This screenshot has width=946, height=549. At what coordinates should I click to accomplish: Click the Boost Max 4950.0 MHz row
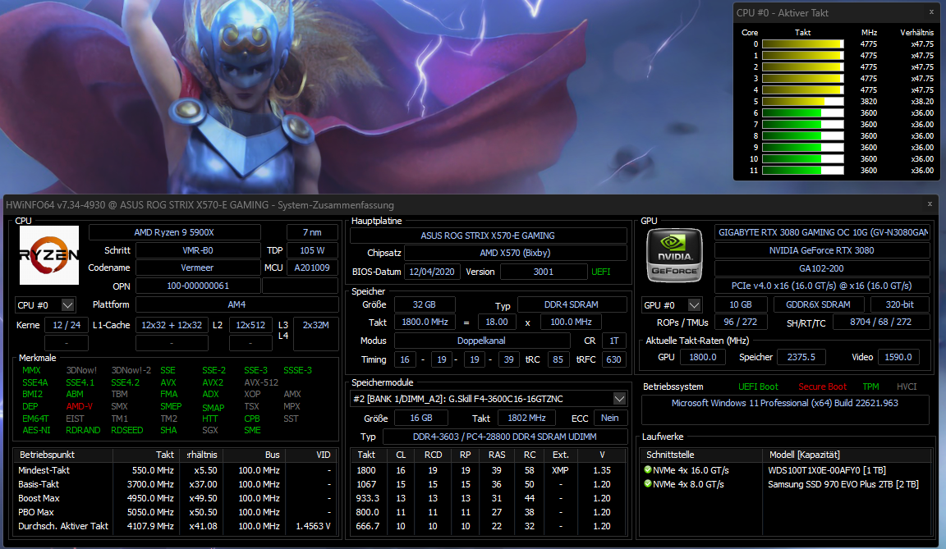click(174, 498)
